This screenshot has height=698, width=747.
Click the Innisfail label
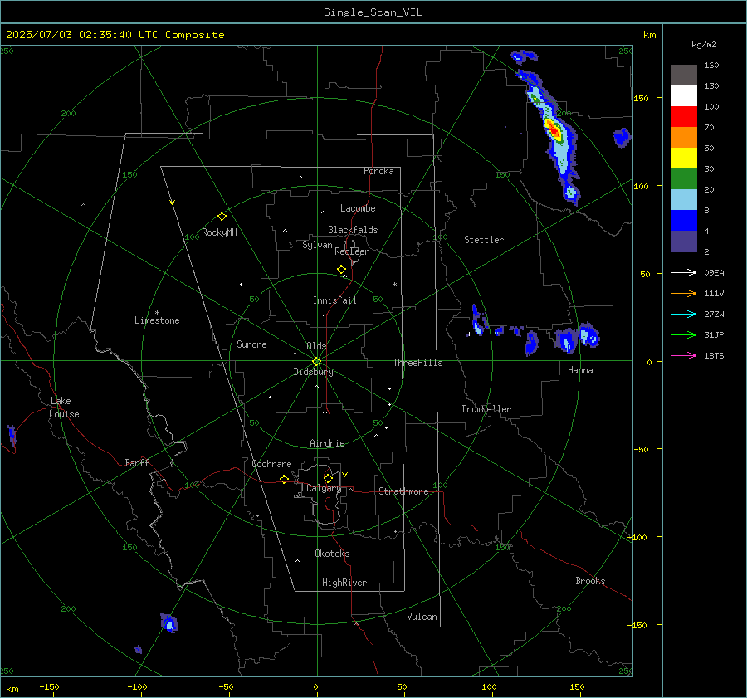point(334,300)
